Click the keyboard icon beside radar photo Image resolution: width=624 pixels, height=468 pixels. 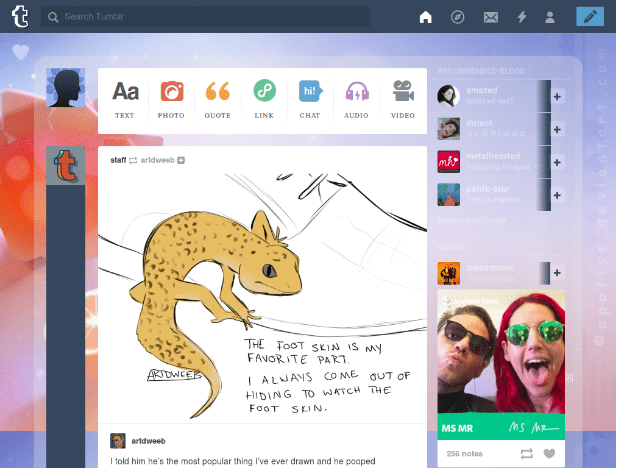[x=569, y=377]
